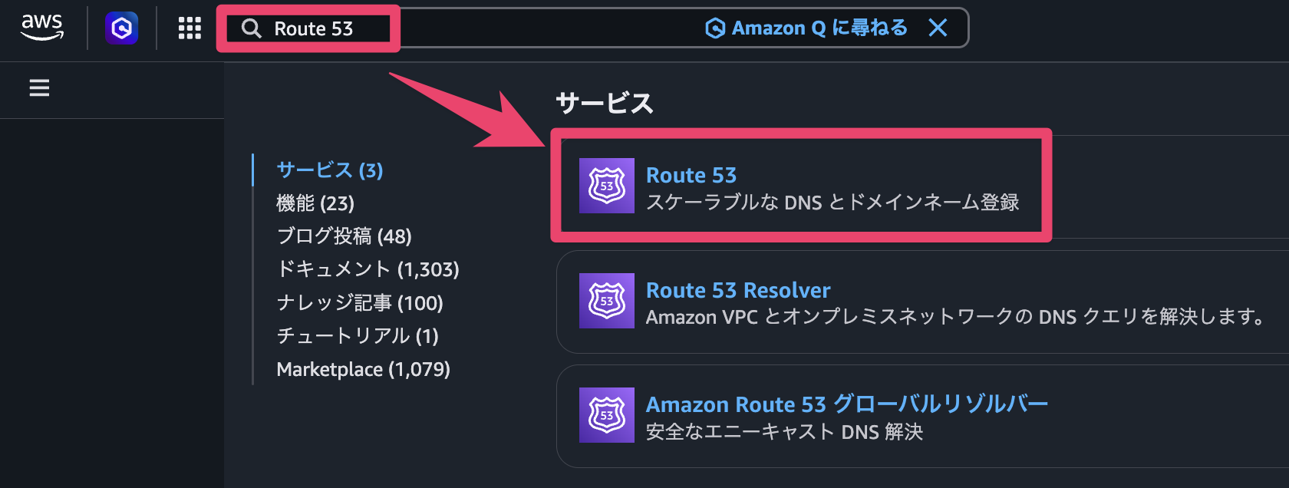The height and width of the screenshot is (488, 1289).
Task: Open the Amazon Route 53 グローバルリゾルバー link
Action: point(847,404)
